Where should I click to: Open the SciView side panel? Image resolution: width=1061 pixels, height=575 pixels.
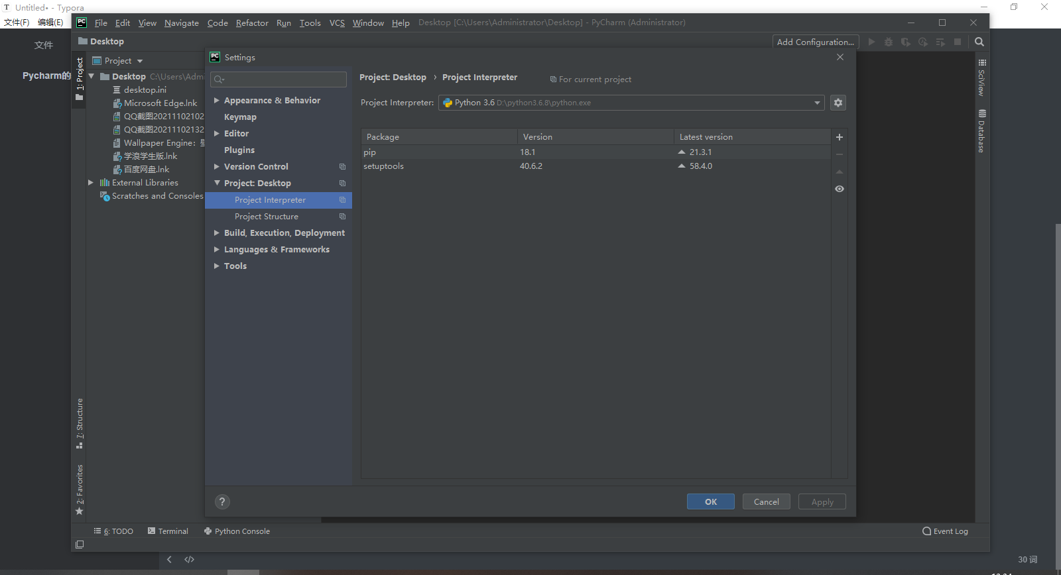[x=982, y=78]
